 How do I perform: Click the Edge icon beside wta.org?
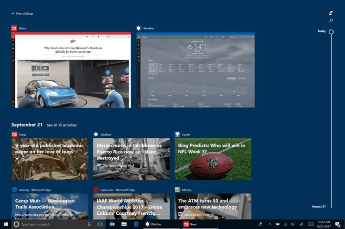tap(14, 190)
